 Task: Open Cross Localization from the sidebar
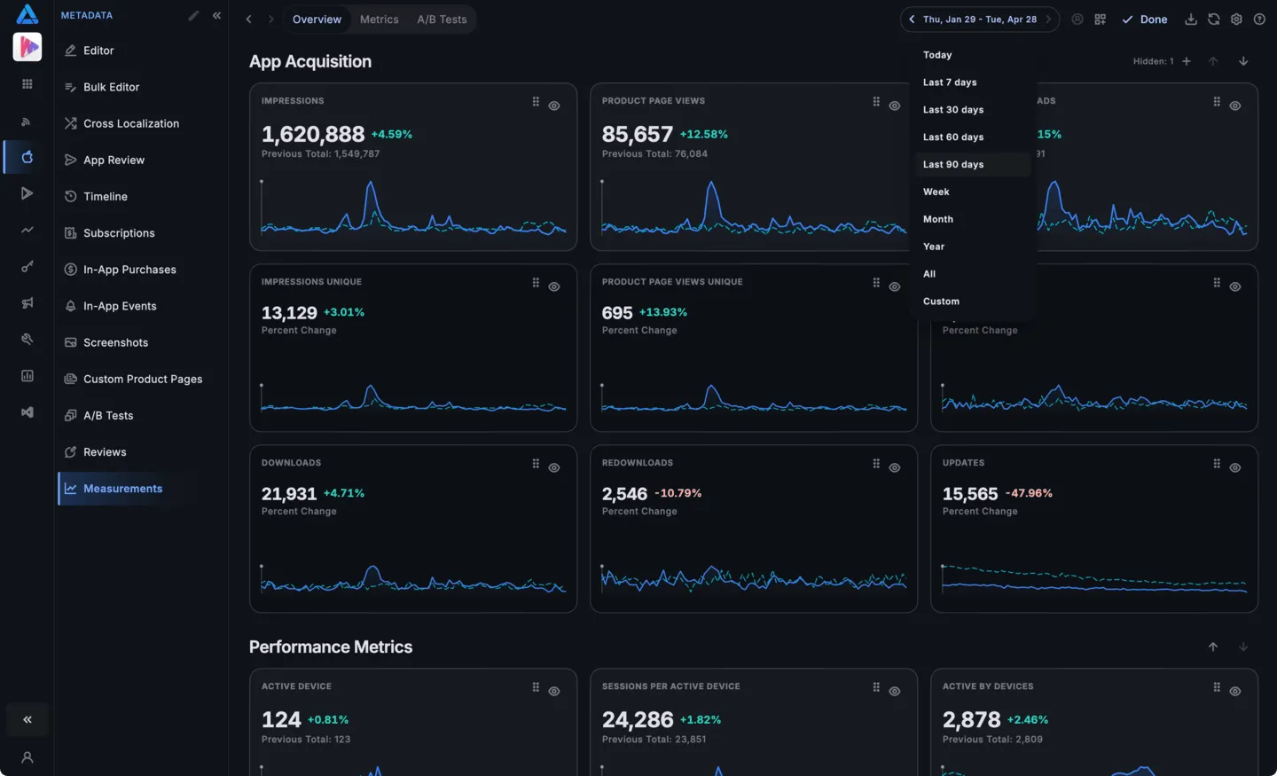click(x=130, y=123)
